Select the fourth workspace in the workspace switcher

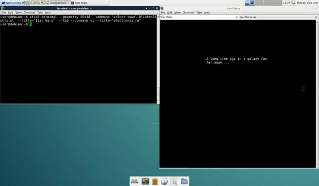(277, 3)
